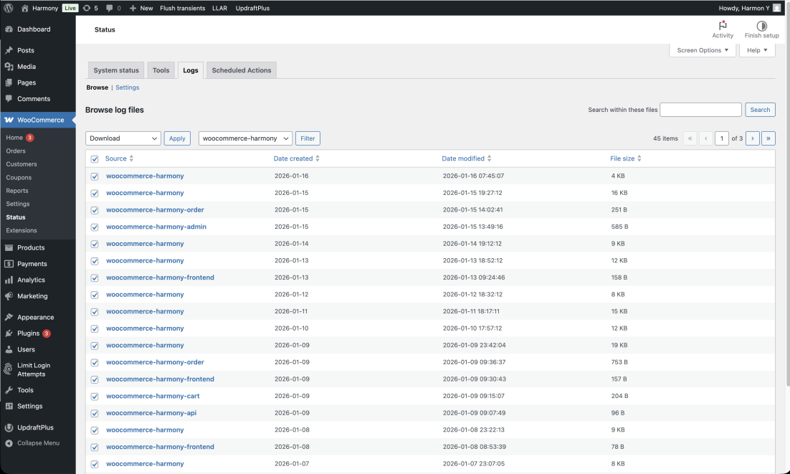790x474 pixels.
Task: Click the Finish setup icon
Action: pyautogui.click(x=761, y=26)
